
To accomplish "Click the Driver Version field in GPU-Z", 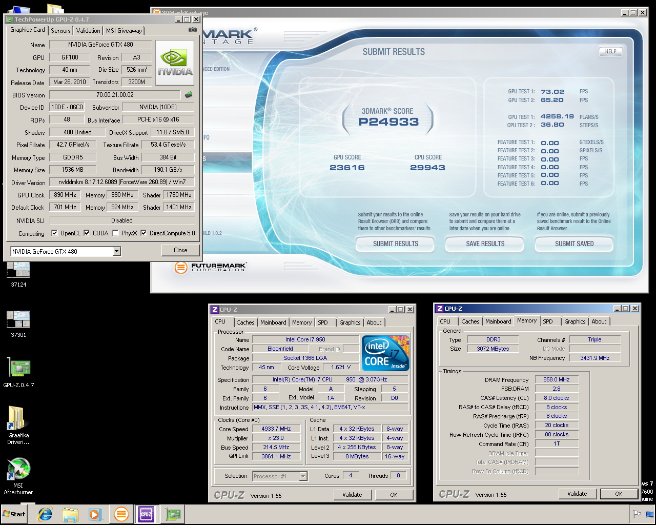I will coord(122,182).
